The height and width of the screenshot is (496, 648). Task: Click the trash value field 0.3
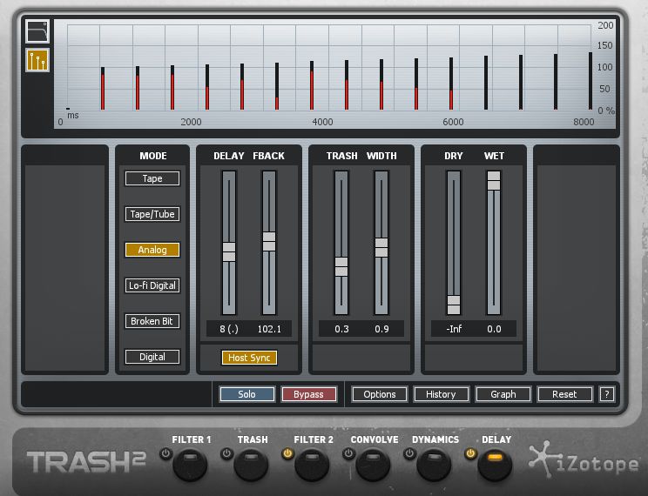click(x=341, y=329)
